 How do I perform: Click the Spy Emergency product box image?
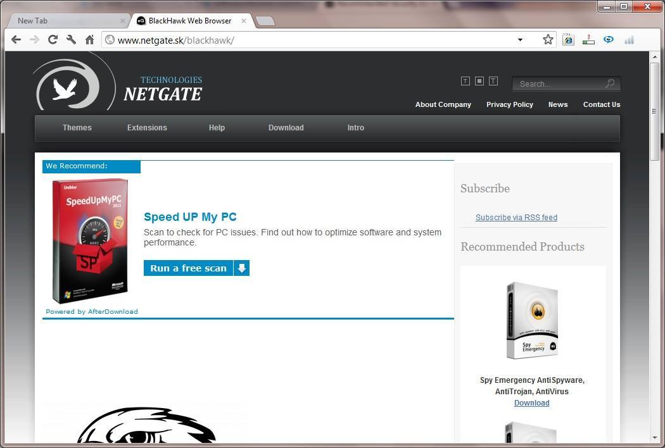point(532,320)
